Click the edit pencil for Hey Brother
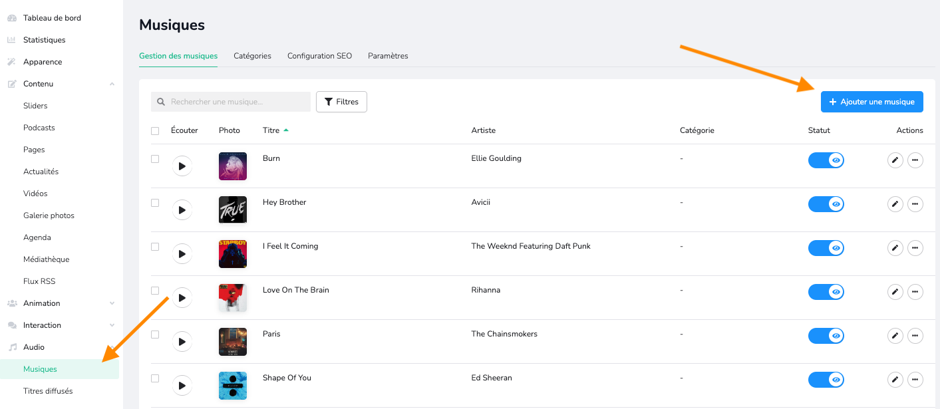Viewport: 940px width, 409px height. (x=895, y=204)
